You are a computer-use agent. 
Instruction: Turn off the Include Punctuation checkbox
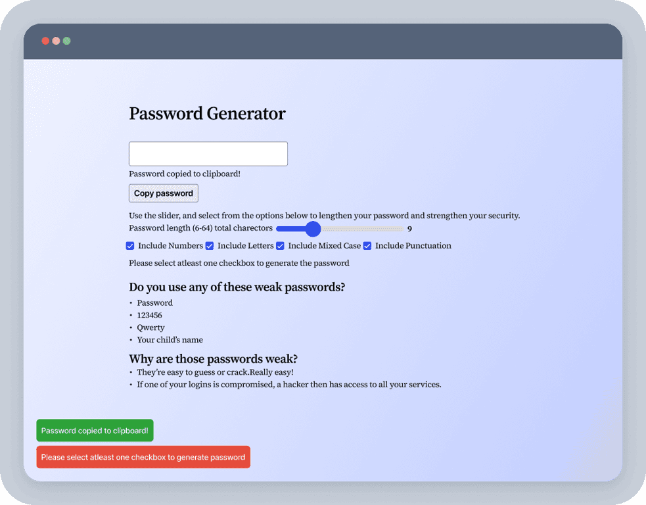pyautogui.click(x=367, y=246)
